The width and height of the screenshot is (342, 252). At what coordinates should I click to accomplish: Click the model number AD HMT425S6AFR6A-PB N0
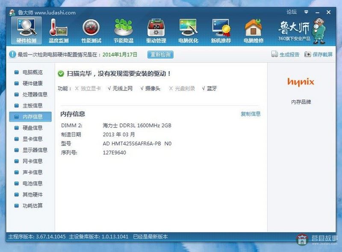137,144
